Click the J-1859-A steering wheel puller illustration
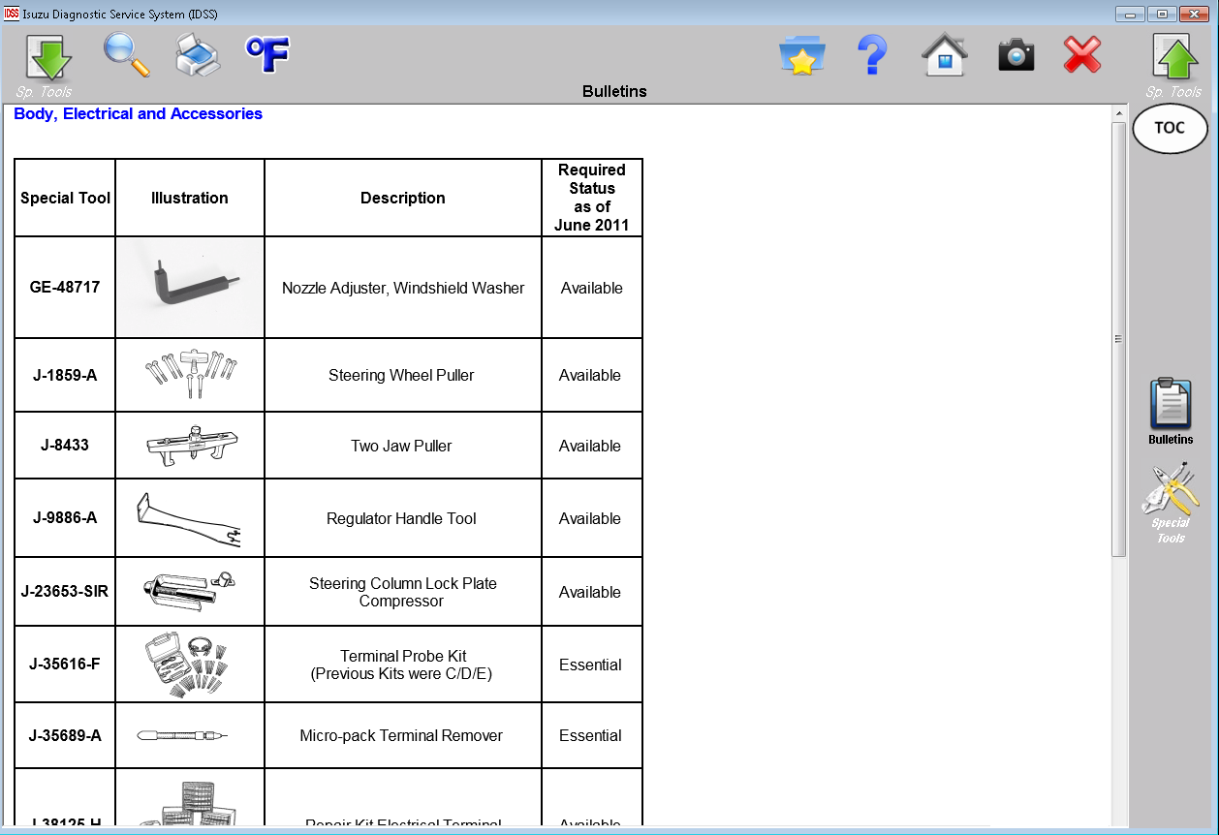The image size is (1219, 835). point(190,374)
